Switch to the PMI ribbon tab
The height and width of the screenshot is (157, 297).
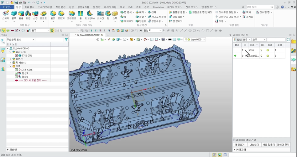(x=130, y=7)
